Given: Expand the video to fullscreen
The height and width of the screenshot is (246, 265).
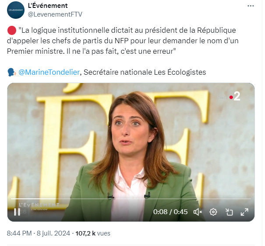Looking at the screenshot, I should tap(244, 212).
